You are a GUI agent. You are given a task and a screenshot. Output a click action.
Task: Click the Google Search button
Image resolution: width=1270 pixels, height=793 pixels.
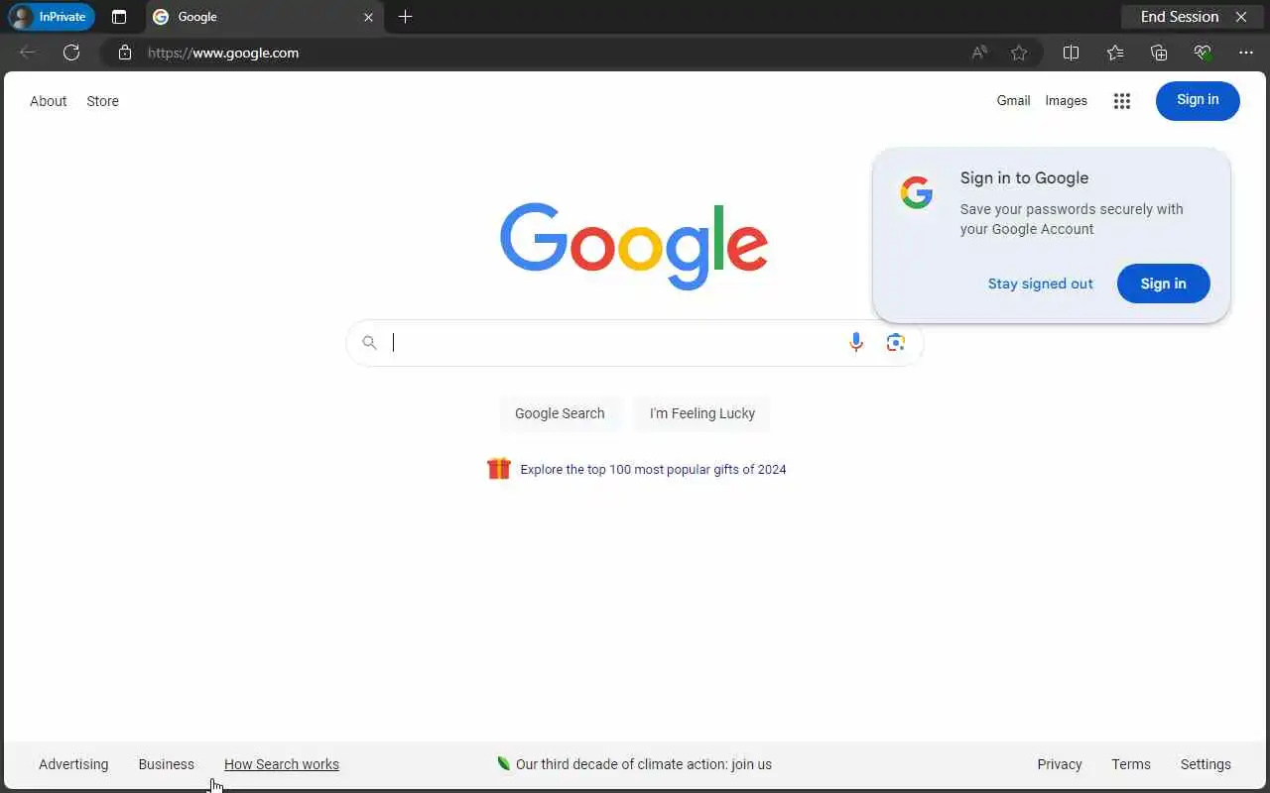(560, 413)
